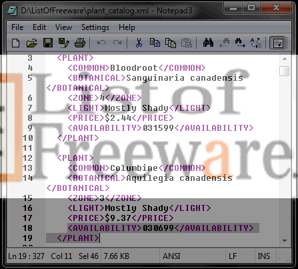Toggle INS insert mode in status bar
The image size is (298, 269).
(x=264, y=256)
